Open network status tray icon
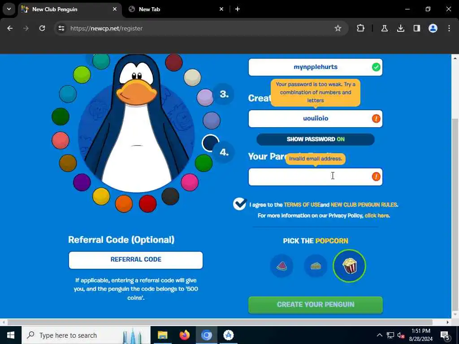Image resolution: width=459 pixels, height=344 pixels. point(390,335)
